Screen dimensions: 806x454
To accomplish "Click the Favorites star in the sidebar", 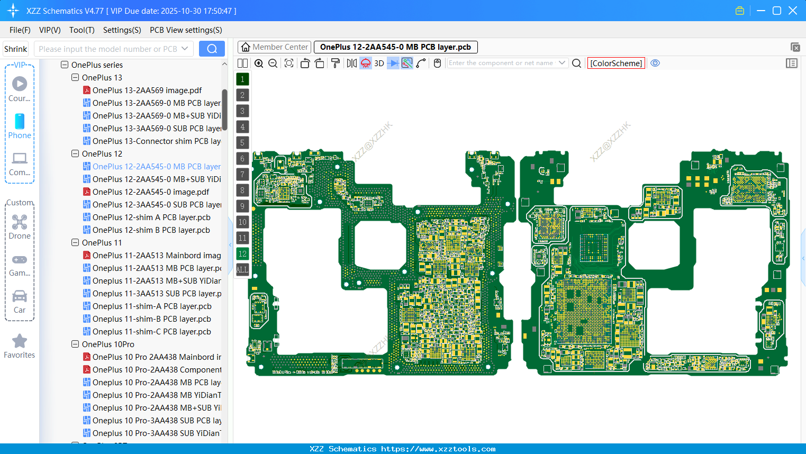I will 20,341.
